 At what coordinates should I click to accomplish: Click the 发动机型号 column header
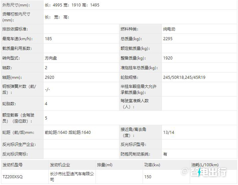12,165
